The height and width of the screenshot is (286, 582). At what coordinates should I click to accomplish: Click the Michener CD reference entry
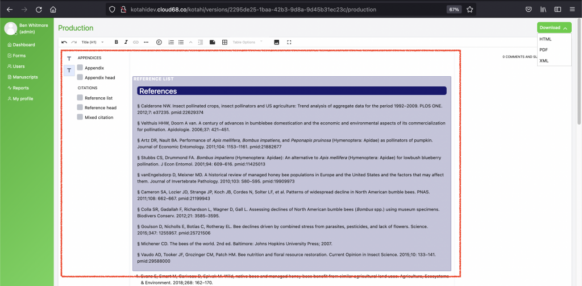pyautogui.click(x=235, y=244)
